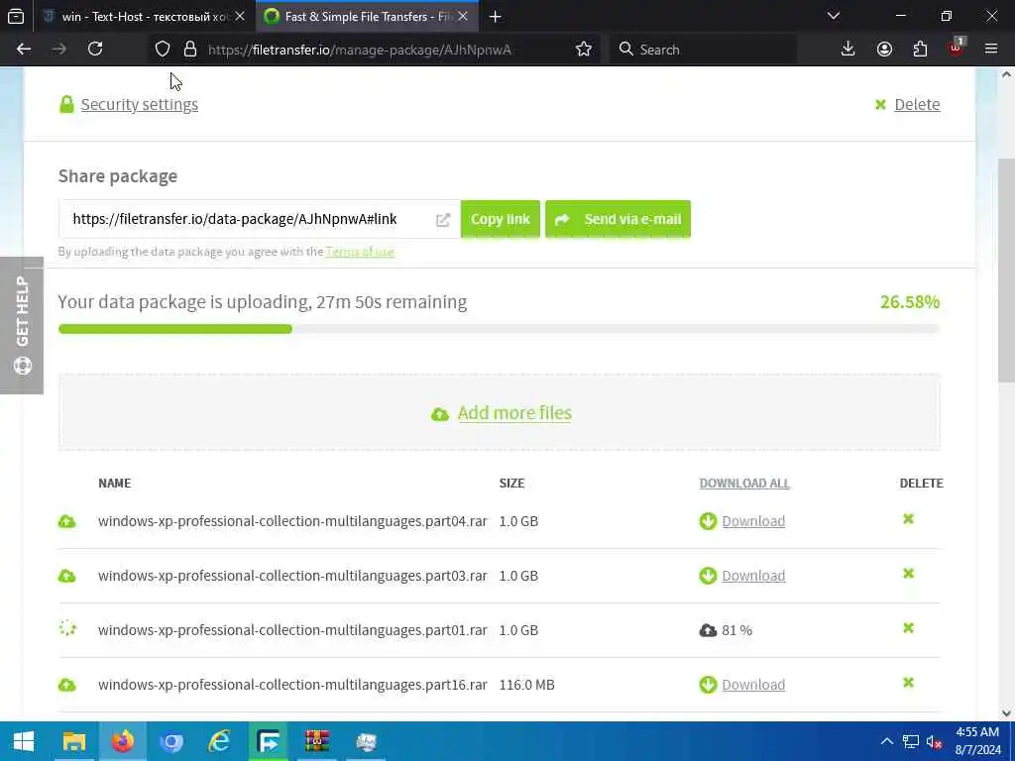This screenshot has height=761, width=1015.
Task: Open the Firefox account icon
Action: pos(884,50)
